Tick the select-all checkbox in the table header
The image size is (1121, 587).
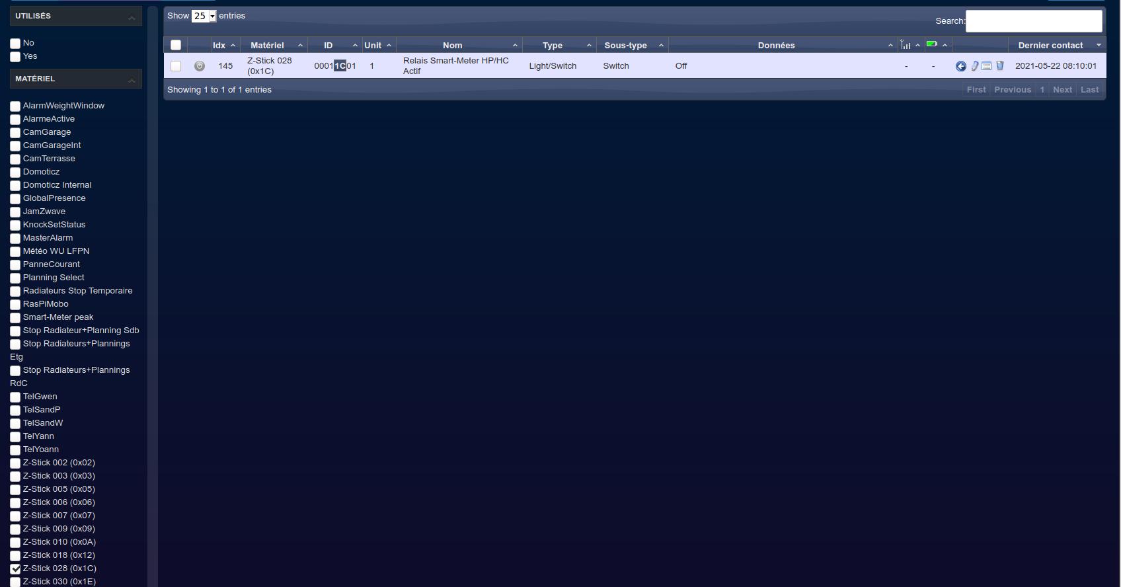coord(176,45)
